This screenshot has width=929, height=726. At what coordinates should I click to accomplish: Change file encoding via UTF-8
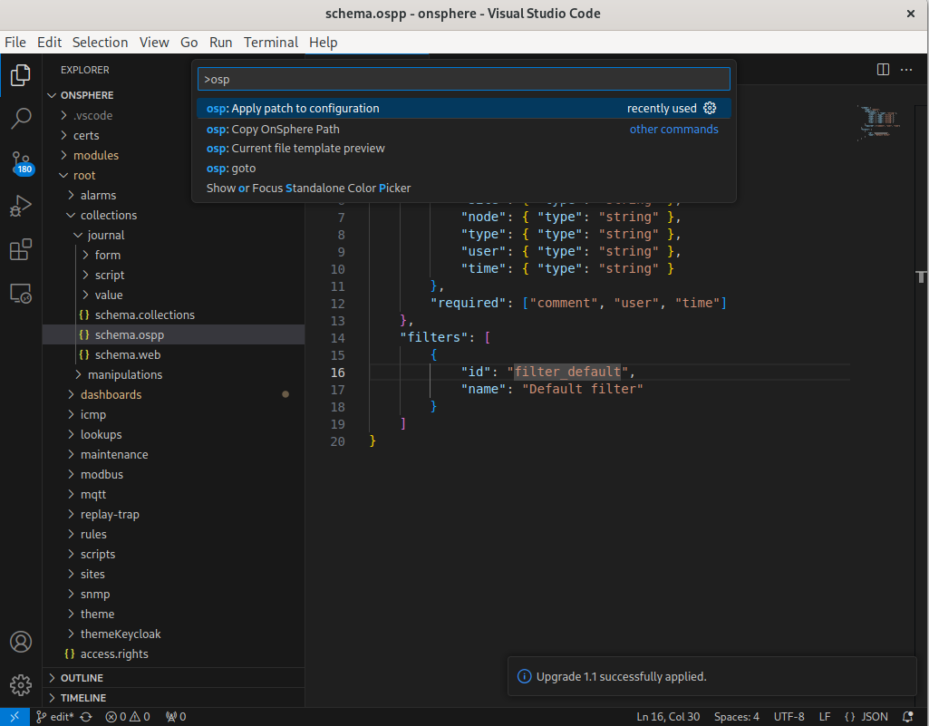click(789, 717)
